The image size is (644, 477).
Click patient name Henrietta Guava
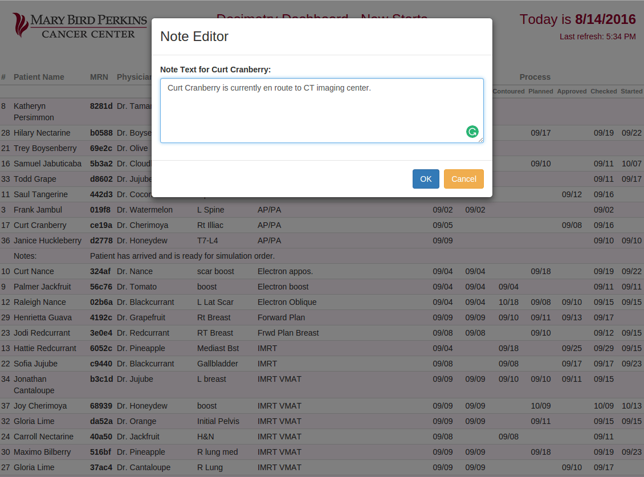(43, 317)
